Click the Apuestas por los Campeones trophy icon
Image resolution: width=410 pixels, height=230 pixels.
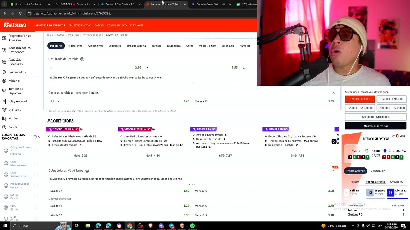tap(4, 50)
